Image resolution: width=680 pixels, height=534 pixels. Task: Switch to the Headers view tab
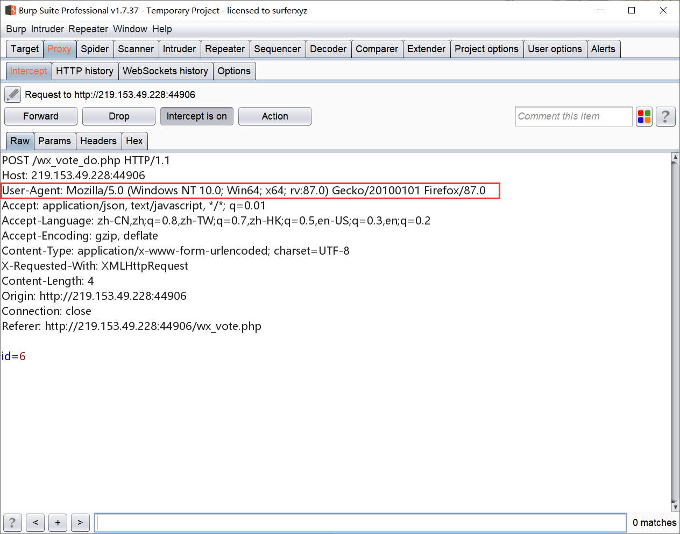98,141
